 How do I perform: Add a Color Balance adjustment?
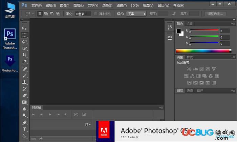click(x=192, y=76)
